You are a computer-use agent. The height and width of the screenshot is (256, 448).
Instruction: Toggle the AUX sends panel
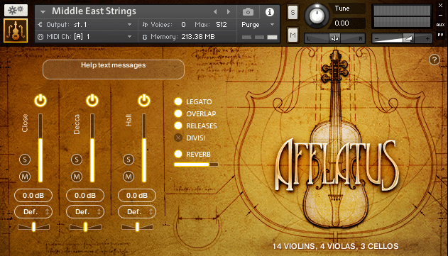440,25
